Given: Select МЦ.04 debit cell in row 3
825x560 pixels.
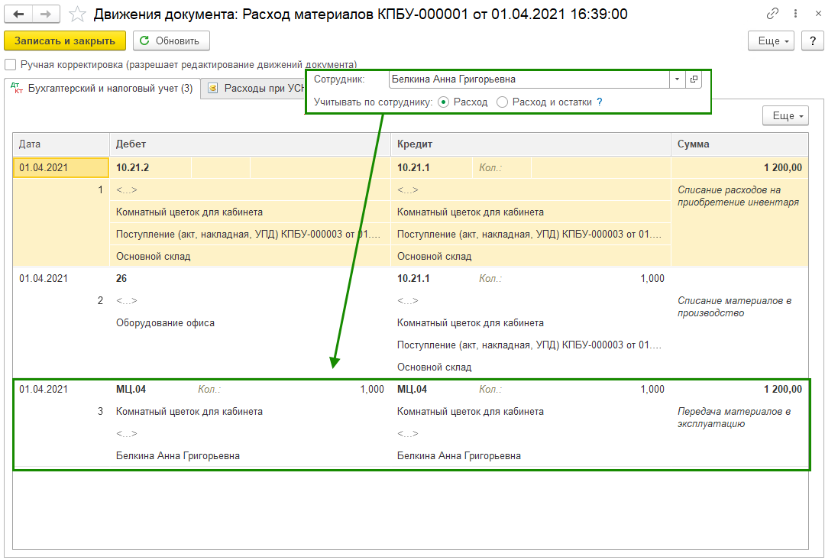Looking at the screenshot, I should click(131, 390).
